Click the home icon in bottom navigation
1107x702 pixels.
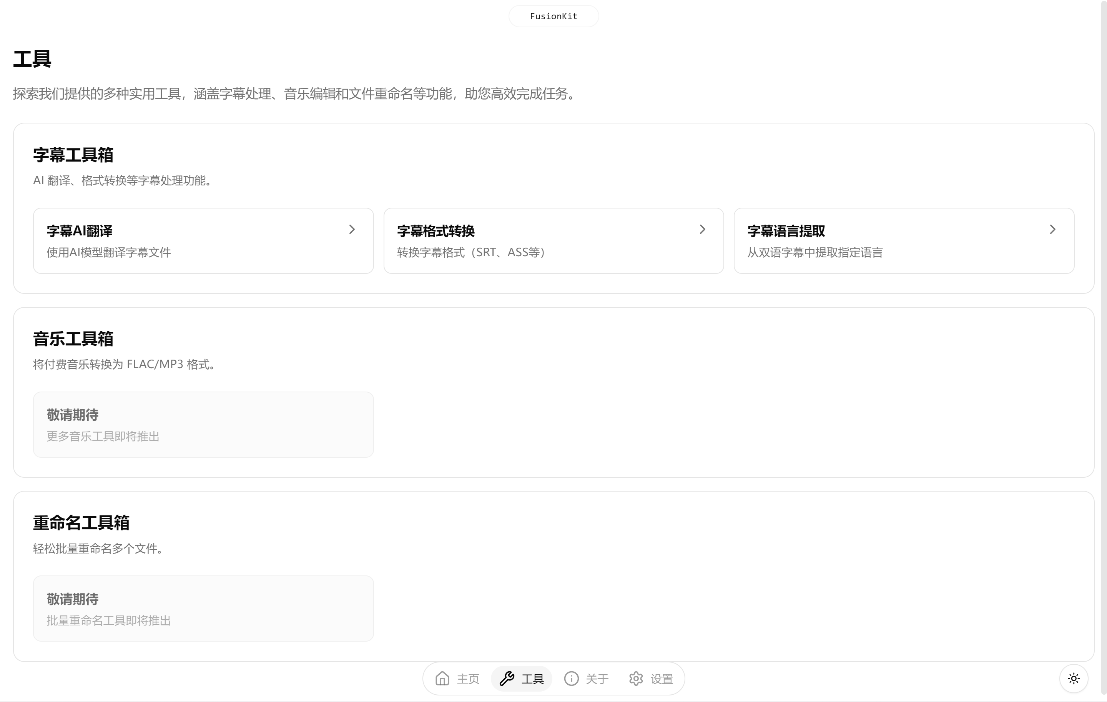pos(442,678)
